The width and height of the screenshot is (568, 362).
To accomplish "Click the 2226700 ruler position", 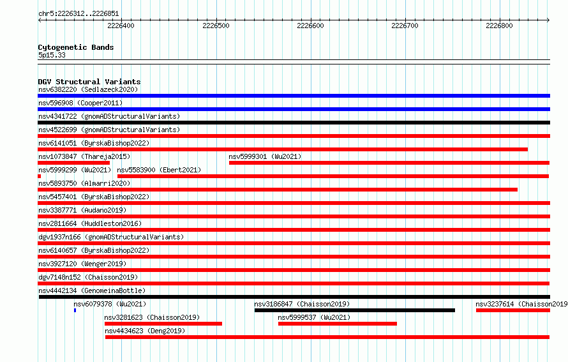I will click(405, 26).
